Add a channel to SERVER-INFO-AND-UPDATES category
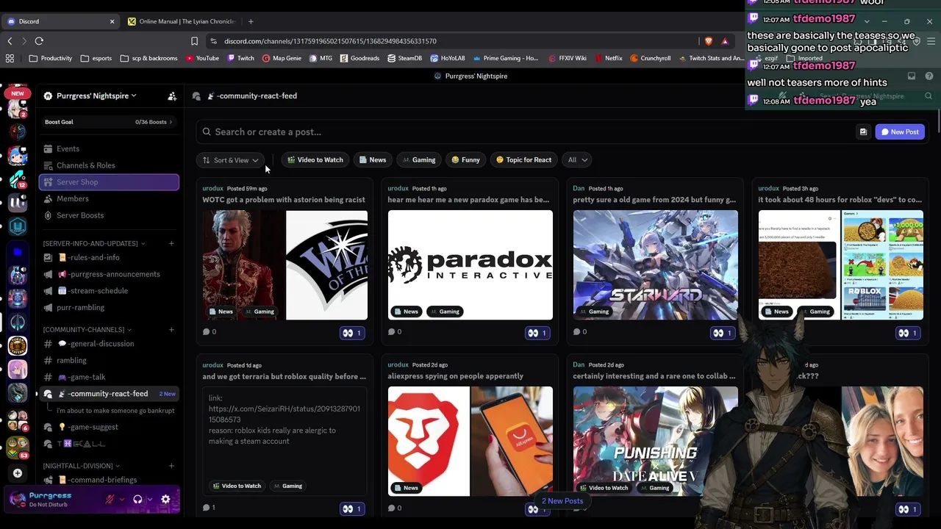Viewport: 941px width, 529px height. pos(171,243)
